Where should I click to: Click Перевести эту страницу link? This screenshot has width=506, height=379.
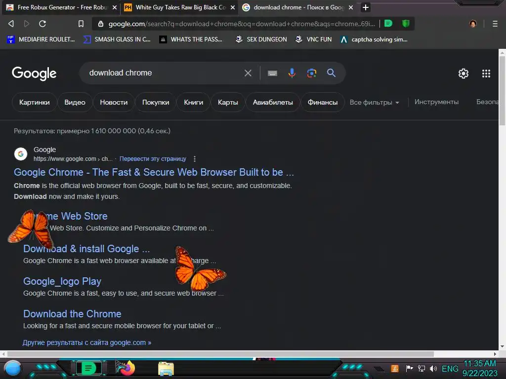[153, 159]
